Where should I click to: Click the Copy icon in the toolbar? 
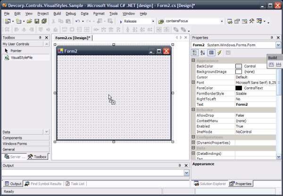coord(61,21)
